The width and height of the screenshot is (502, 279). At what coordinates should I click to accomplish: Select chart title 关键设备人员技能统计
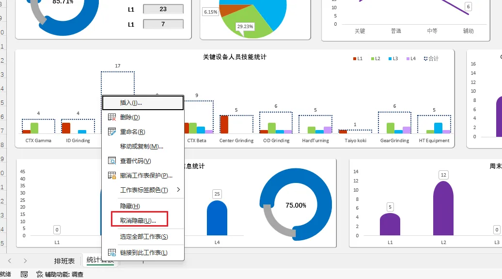[235, 57]
